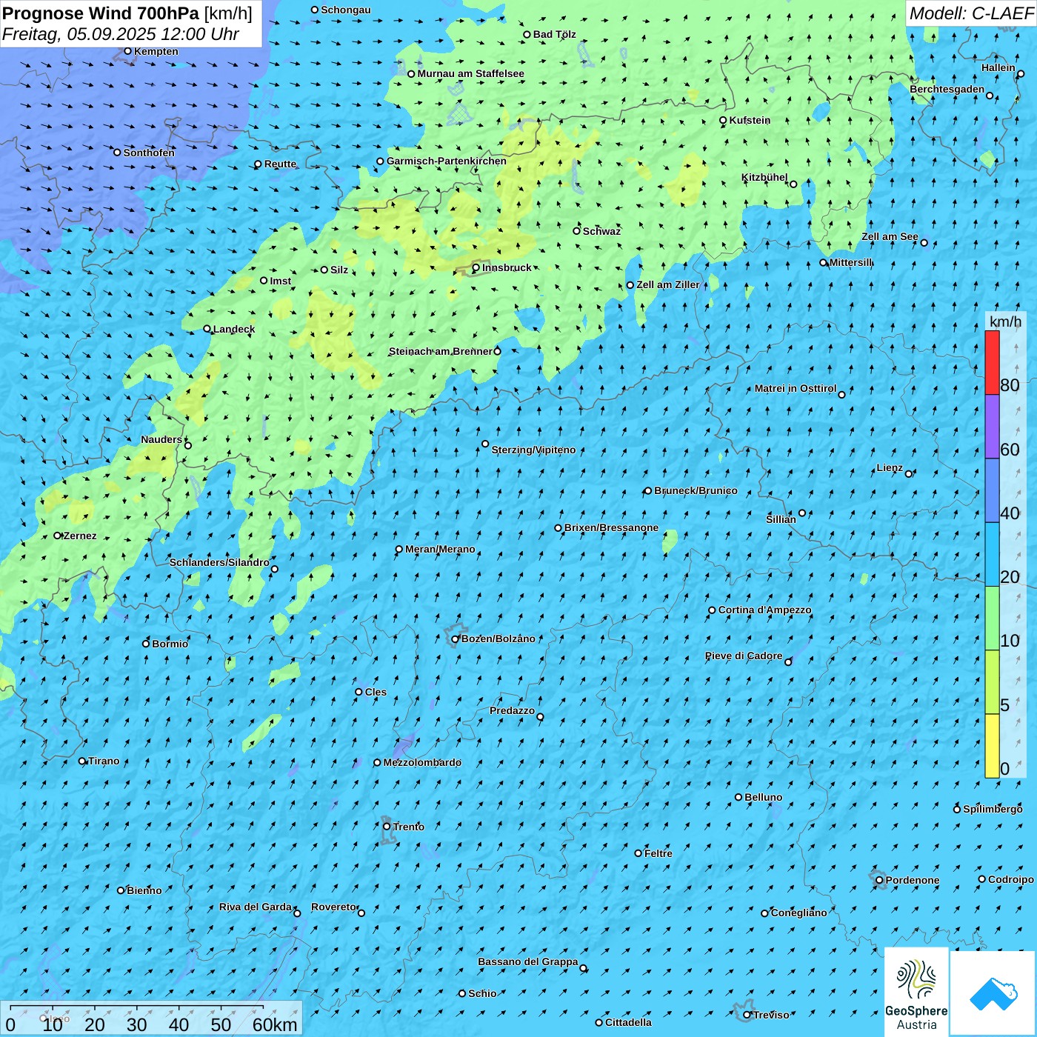Click the 'Meran/Merano' label
This screenshot has width=1037, height=1037.
(440, 549)
